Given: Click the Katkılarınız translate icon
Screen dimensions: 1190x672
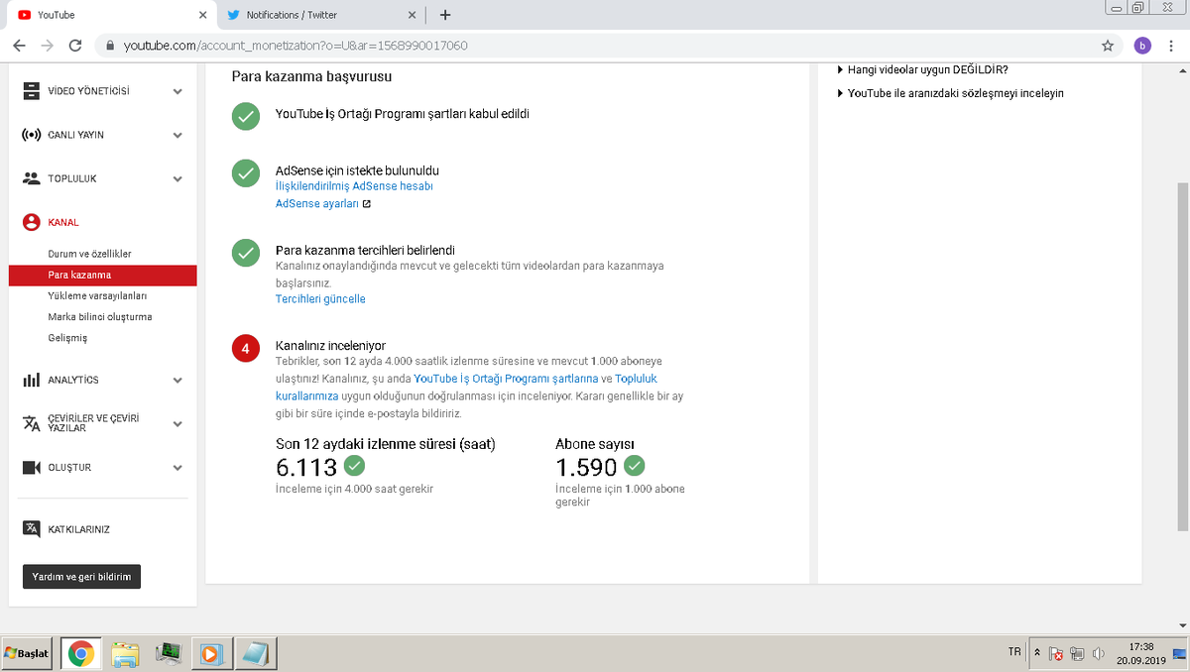Looking at the screenshot, I should (x=31, y=528).
